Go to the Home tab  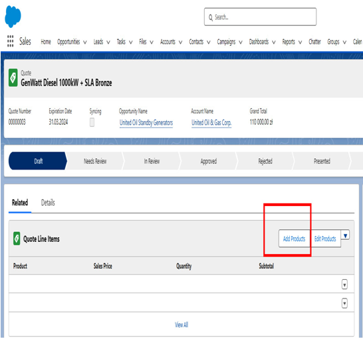pyautogui.click(x=46, y=42)
